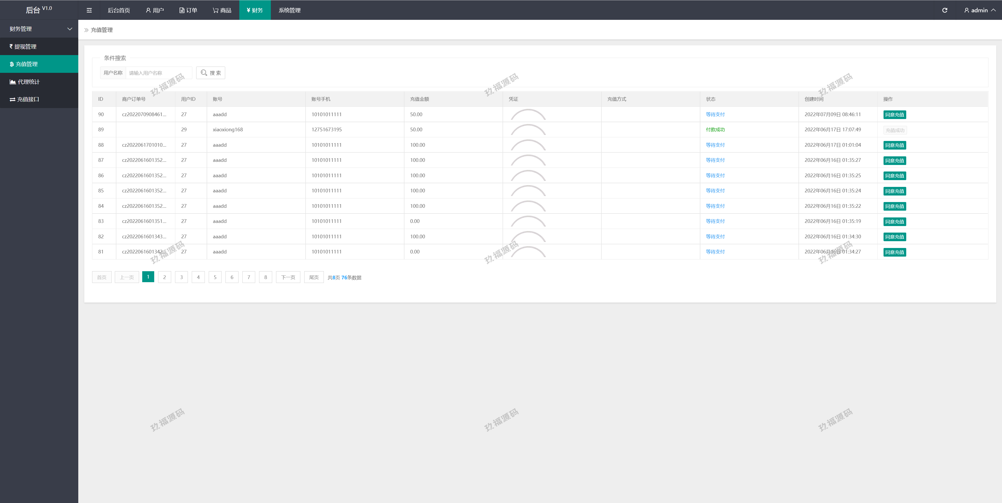Open the 用户 top navigation tab

click(x=155, y=10)
